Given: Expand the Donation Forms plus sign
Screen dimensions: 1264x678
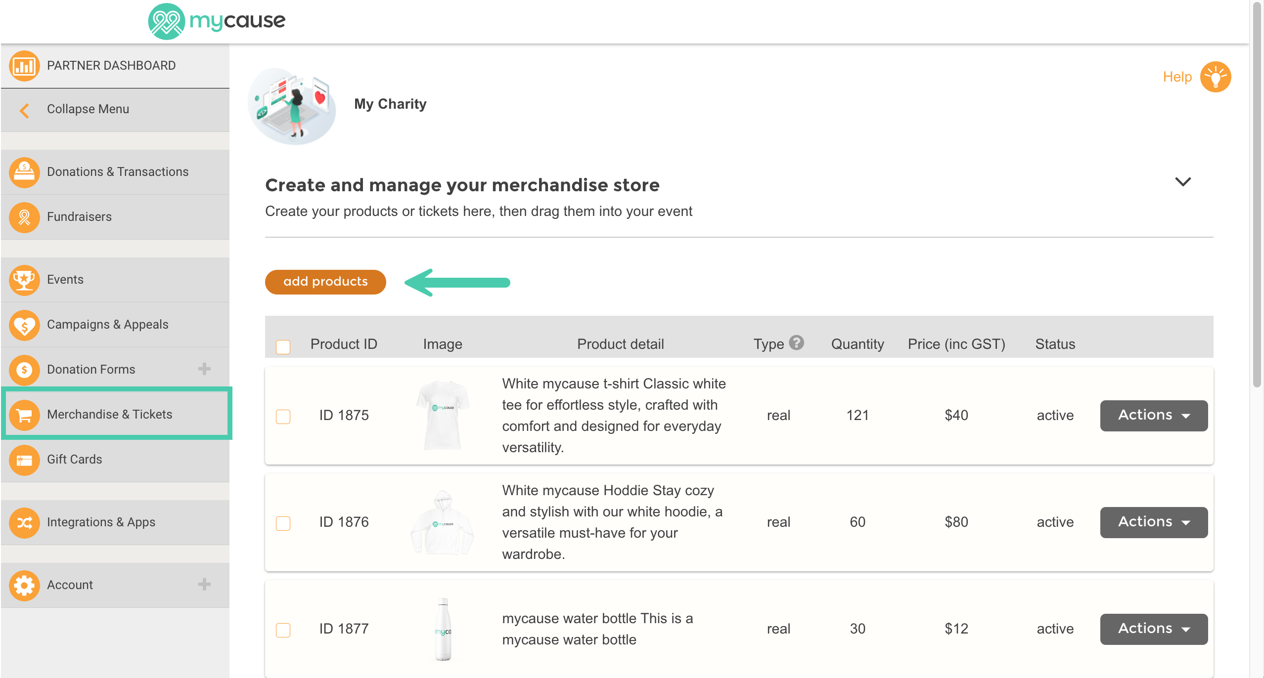Looking at the screenshot, I should pos(204,369).
